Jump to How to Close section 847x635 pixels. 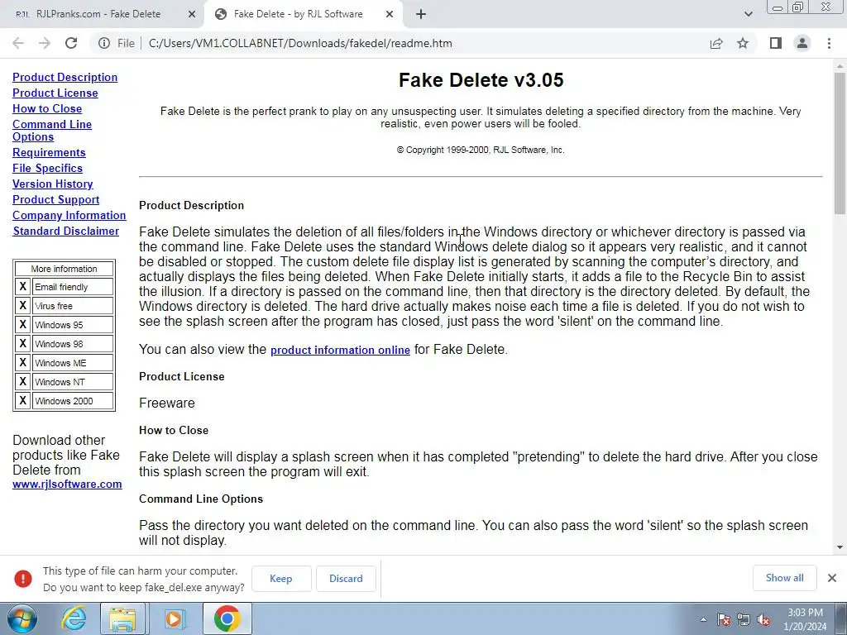coord(47,108)
